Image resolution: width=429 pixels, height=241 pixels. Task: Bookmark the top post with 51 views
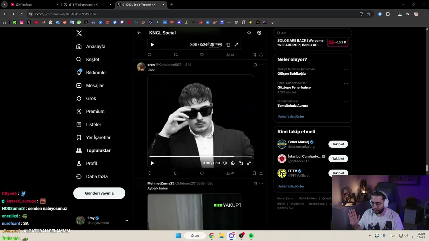254,55
